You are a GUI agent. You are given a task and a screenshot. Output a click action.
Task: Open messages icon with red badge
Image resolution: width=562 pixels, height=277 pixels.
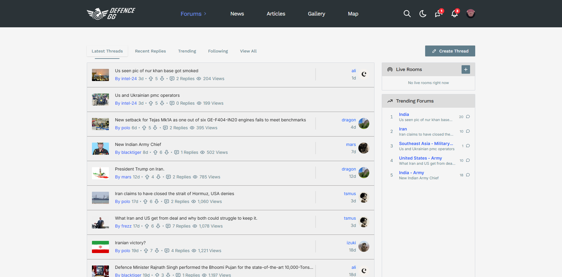(x=438, y=13)
